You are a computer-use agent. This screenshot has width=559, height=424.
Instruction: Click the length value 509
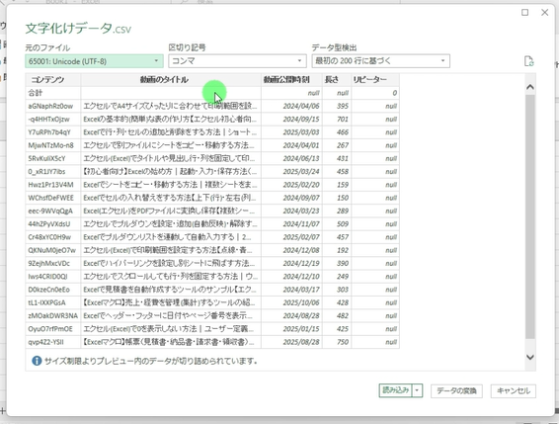click(x=337, y=224)
